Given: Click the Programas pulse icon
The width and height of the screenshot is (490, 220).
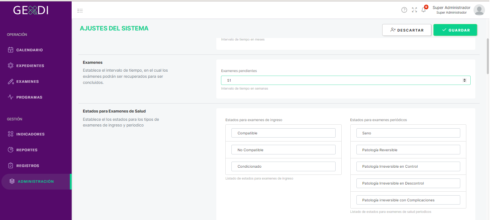Looking at the screenshot, I should (11, 97).
